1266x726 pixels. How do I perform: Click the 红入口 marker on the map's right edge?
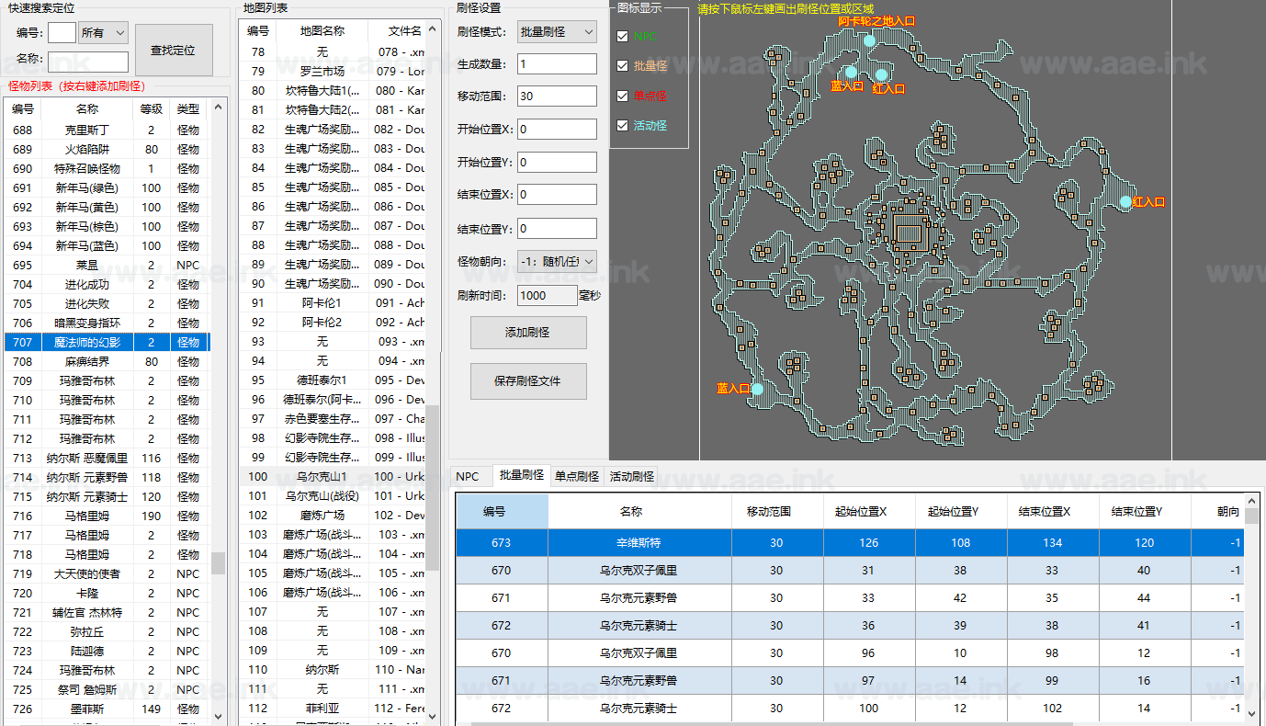pos(1127,203)
